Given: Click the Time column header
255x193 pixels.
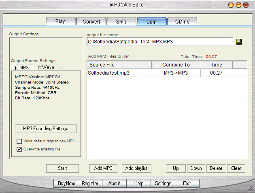Looking at the screenshot, I should [217, 65].
